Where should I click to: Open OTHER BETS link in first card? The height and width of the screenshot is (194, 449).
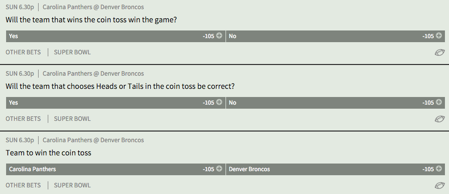tap(23, 52)
